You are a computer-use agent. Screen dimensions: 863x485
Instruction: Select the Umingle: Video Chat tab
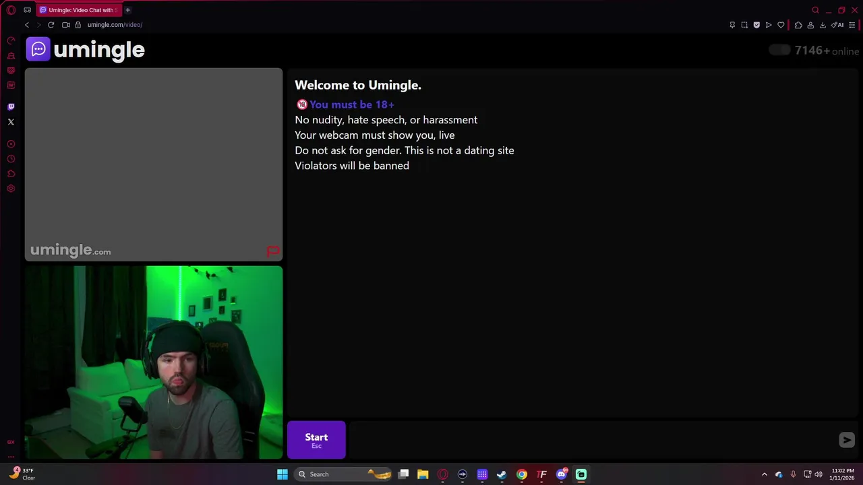(78, 10)
